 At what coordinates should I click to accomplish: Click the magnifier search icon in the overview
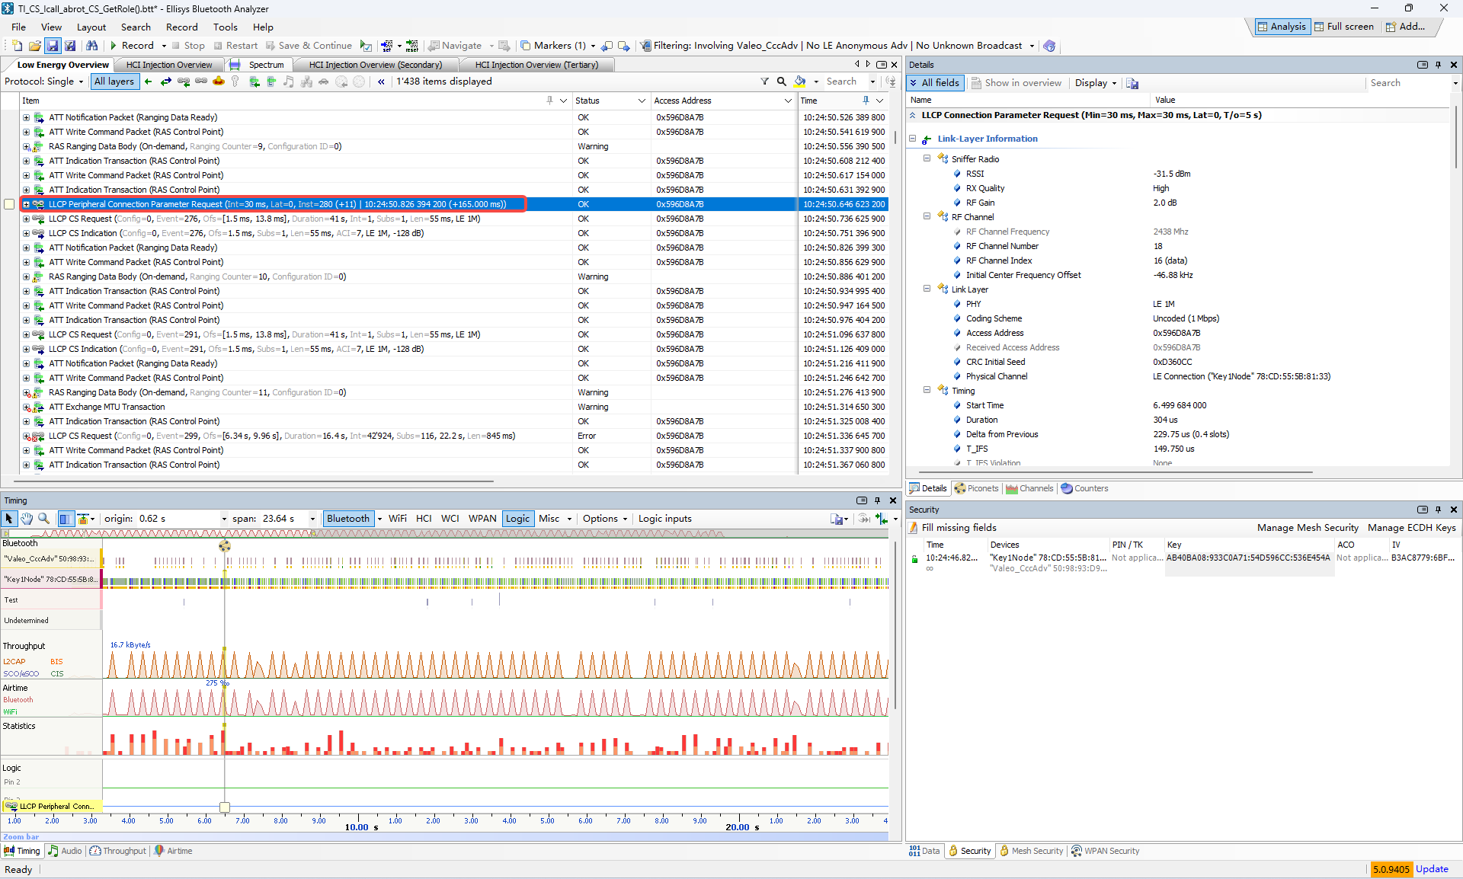781,82
